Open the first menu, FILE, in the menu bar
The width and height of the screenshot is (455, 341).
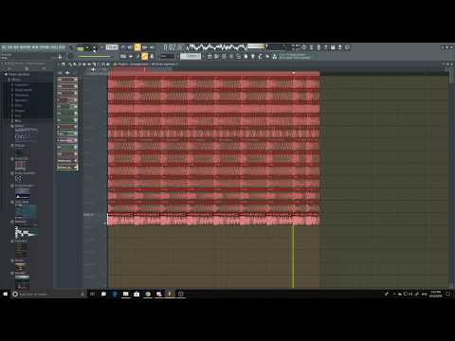click(x=5, y=47)
